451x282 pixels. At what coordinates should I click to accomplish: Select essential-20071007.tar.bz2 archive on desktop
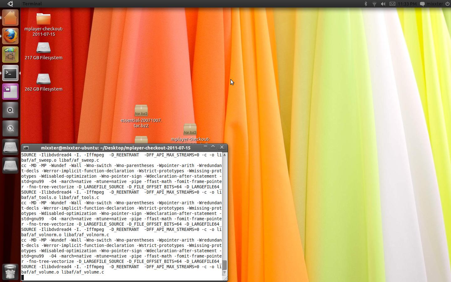pyautogui.click(x=141, y=117)
